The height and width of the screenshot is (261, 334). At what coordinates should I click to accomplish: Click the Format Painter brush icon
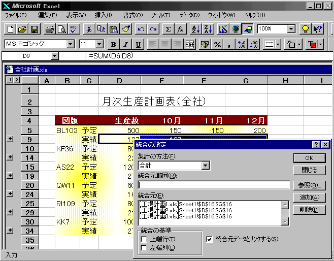coord(126,29)
